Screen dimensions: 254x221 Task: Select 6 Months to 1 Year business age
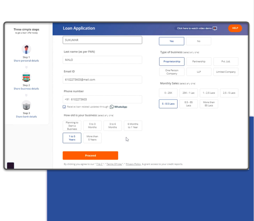[133, 126]
